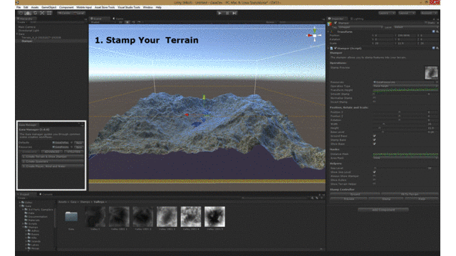
Task: Open the Layer dropdown in Inspector
Action: point(416,27)
